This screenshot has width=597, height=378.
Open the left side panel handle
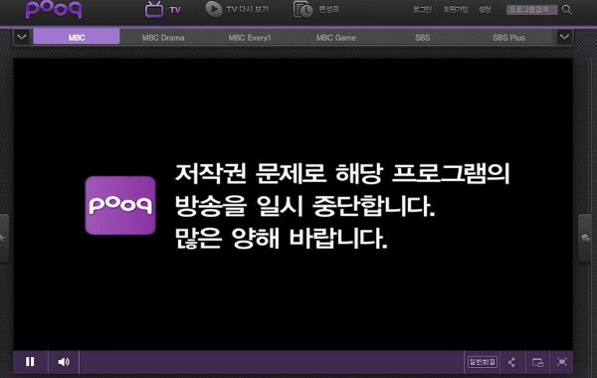[4, 238]
